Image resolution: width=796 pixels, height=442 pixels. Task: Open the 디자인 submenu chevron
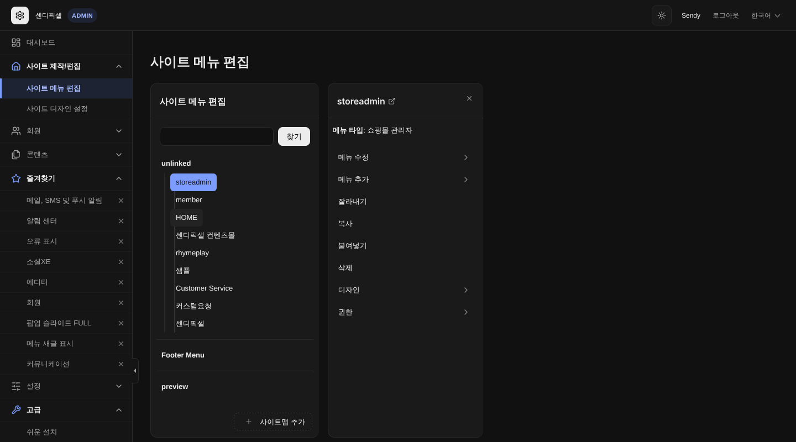point(466,290)
